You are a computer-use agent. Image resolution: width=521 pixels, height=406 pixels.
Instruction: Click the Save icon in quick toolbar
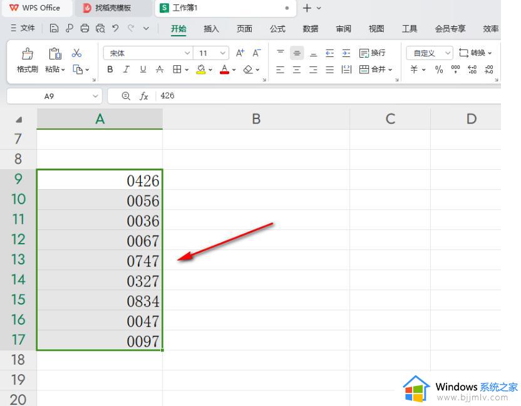pos(54,28)
